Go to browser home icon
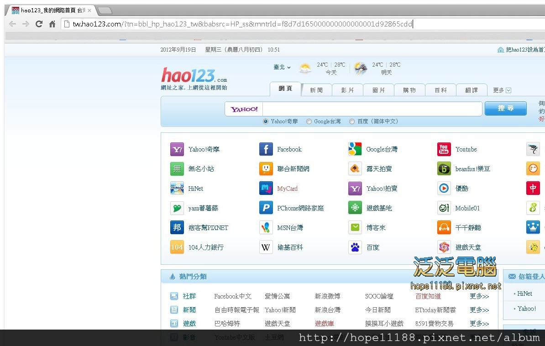 [x=52, y=24]
